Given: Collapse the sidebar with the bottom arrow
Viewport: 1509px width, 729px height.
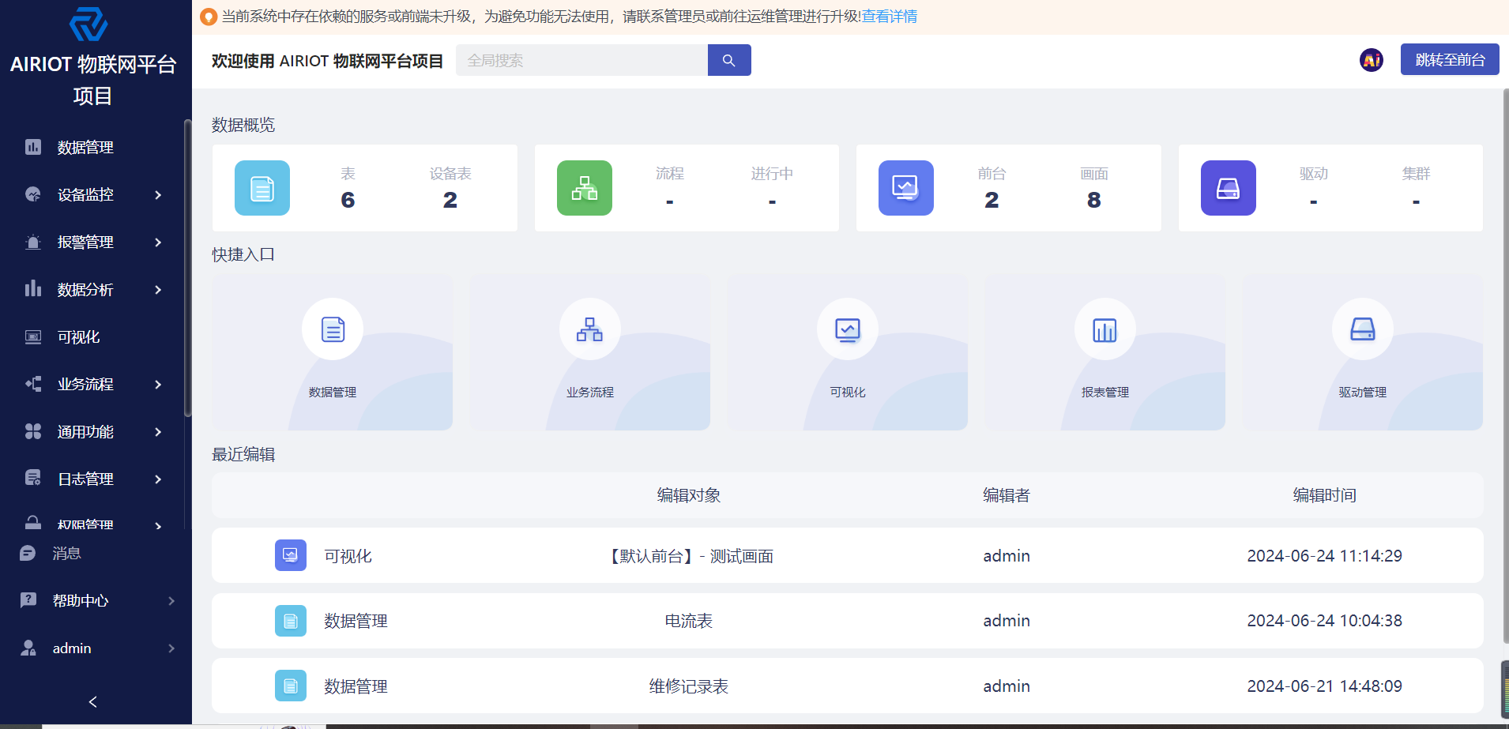Looking at the screenshot, I should [92, 701].
